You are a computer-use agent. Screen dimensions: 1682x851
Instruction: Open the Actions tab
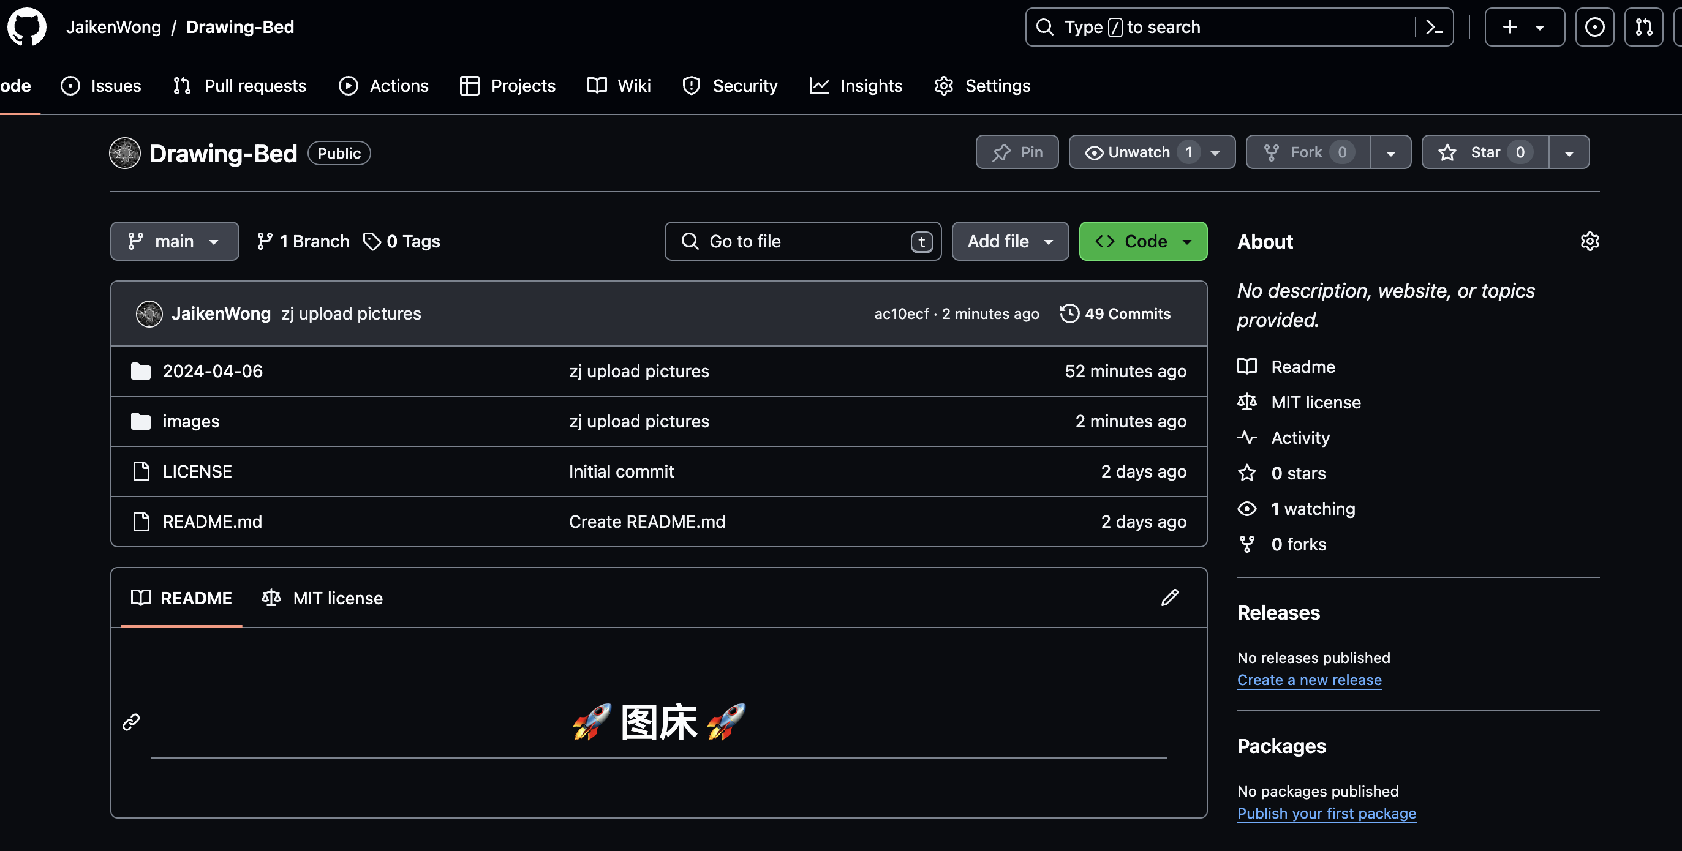coord(384,86)
